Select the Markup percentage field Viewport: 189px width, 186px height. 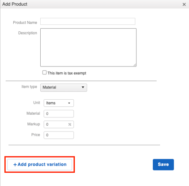tap(59, 124)
